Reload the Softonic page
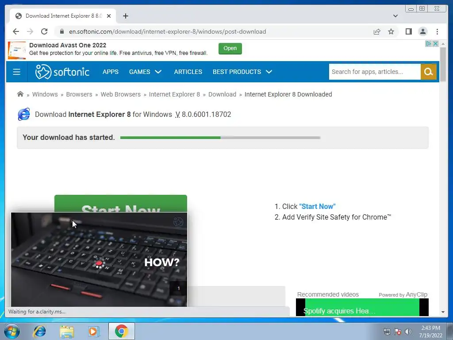Image resolution: width=453 pixels, height=340 pixels. tap(44, 31)
